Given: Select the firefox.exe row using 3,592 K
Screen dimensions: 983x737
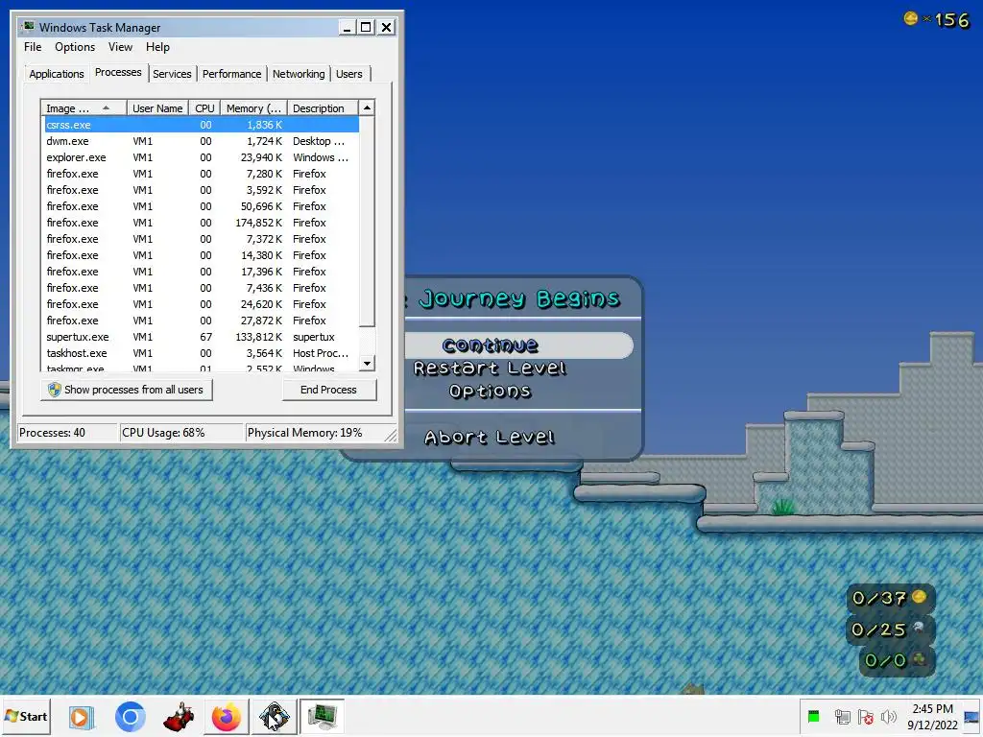Looking at the screenshot, I should pyautogui.click(x=201, y=190).
